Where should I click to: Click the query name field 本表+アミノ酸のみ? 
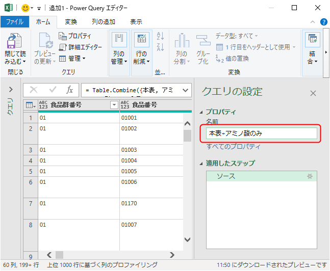(261, 133)
